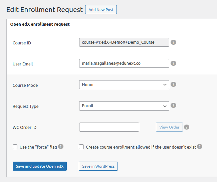Open the Request Type dropdown showing Enroll

[124, 106]
